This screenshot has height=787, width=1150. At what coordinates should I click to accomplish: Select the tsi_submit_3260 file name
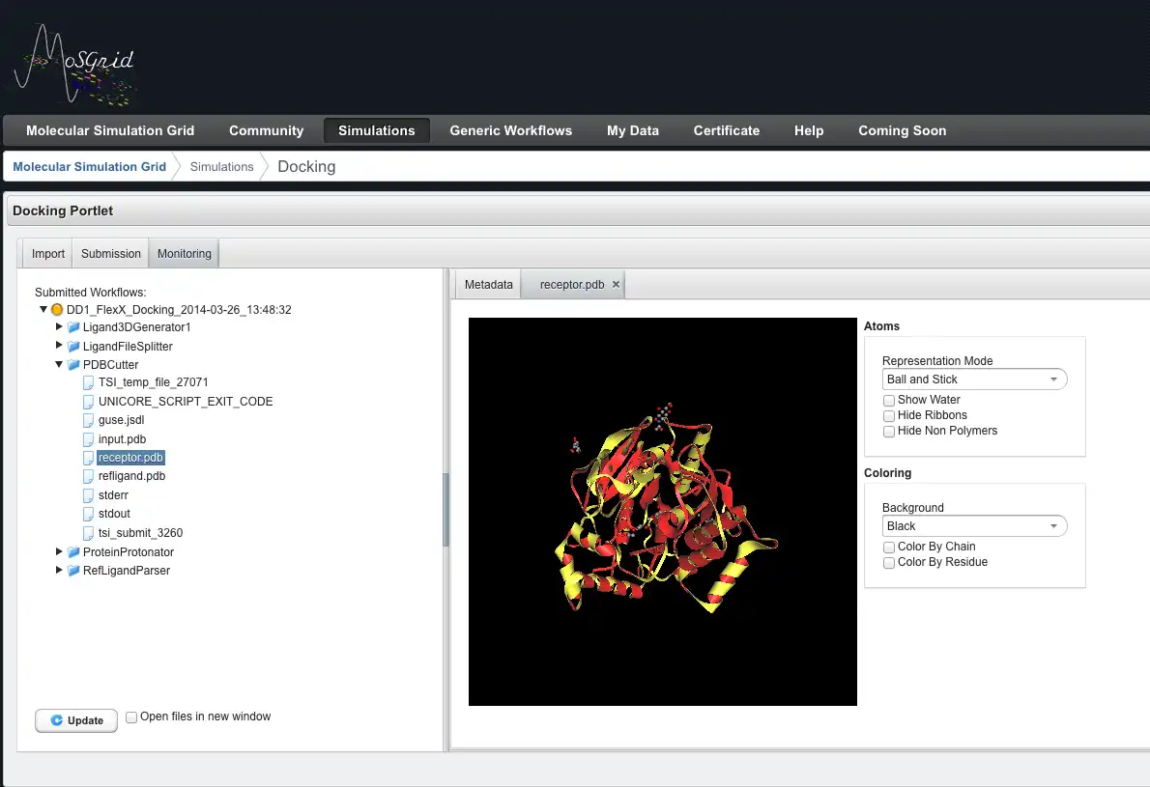(x=140, y=533)
